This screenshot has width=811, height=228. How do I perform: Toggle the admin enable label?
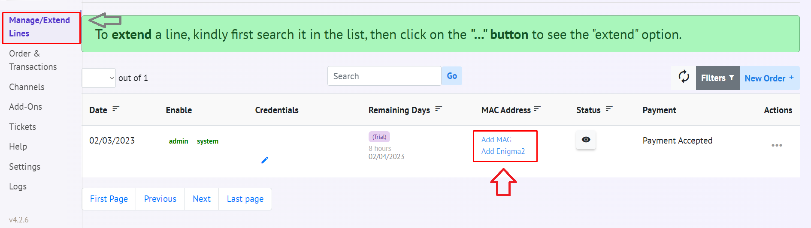click(179, 141)
